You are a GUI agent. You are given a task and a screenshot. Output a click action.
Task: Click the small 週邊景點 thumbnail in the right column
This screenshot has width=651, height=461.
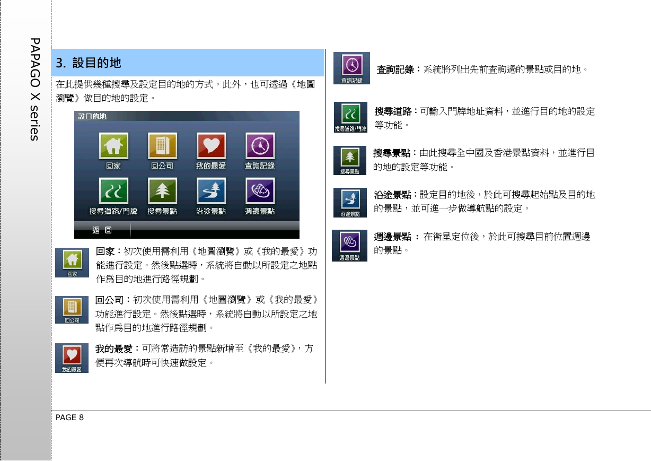[x=349, y=246]
